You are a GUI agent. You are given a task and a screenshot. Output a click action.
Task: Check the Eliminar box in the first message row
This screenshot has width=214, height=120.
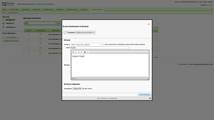(x=28, y=35)
